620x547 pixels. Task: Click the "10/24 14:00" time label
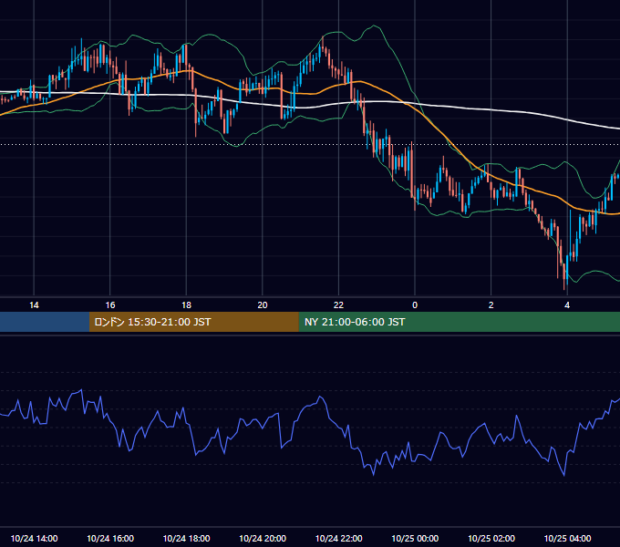34,538
